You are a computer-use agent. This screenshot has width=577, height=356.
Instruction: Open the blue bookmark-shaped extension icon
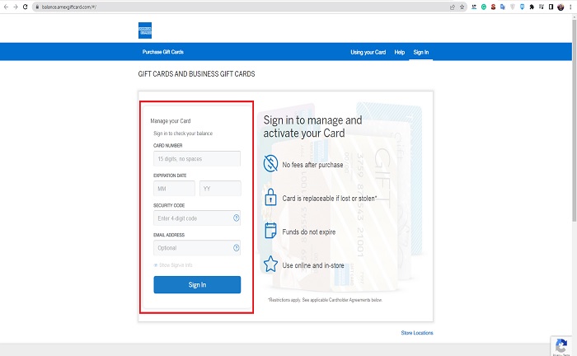coord(522,7)
